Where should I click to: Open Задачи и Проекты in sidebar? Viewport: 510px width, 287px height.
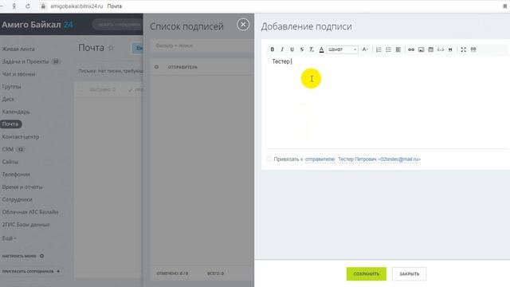click(x=25, y=61)
